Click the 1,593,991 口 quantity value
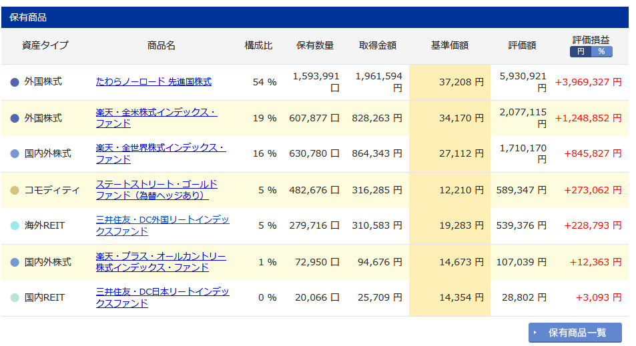This screenshot has width=636, height=346. [316, 82]
